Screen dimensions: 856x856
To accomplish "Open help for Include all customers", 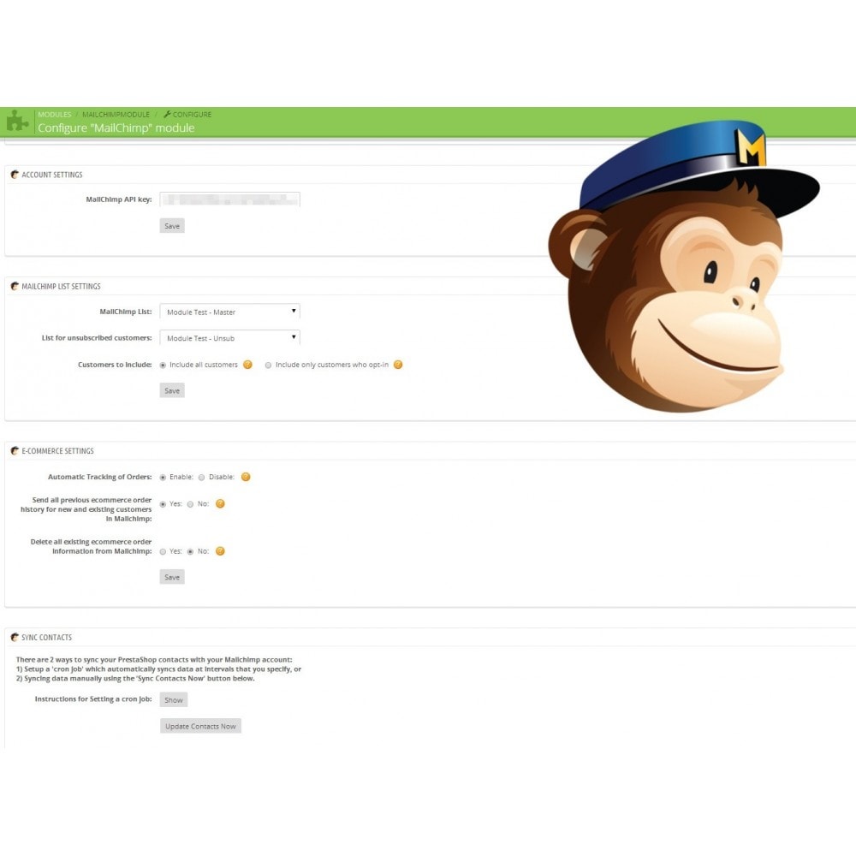I will coord(248,365).
